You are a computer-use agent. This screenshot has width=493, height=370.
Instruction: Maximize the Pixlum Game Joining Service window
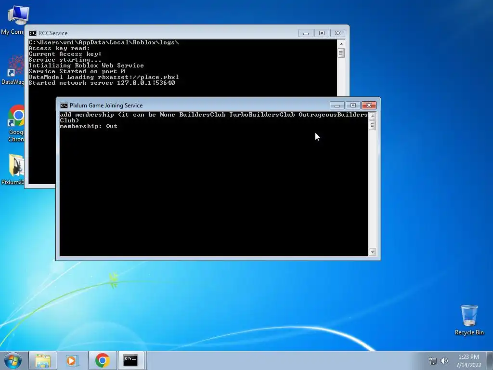click(x=353, y=105)
